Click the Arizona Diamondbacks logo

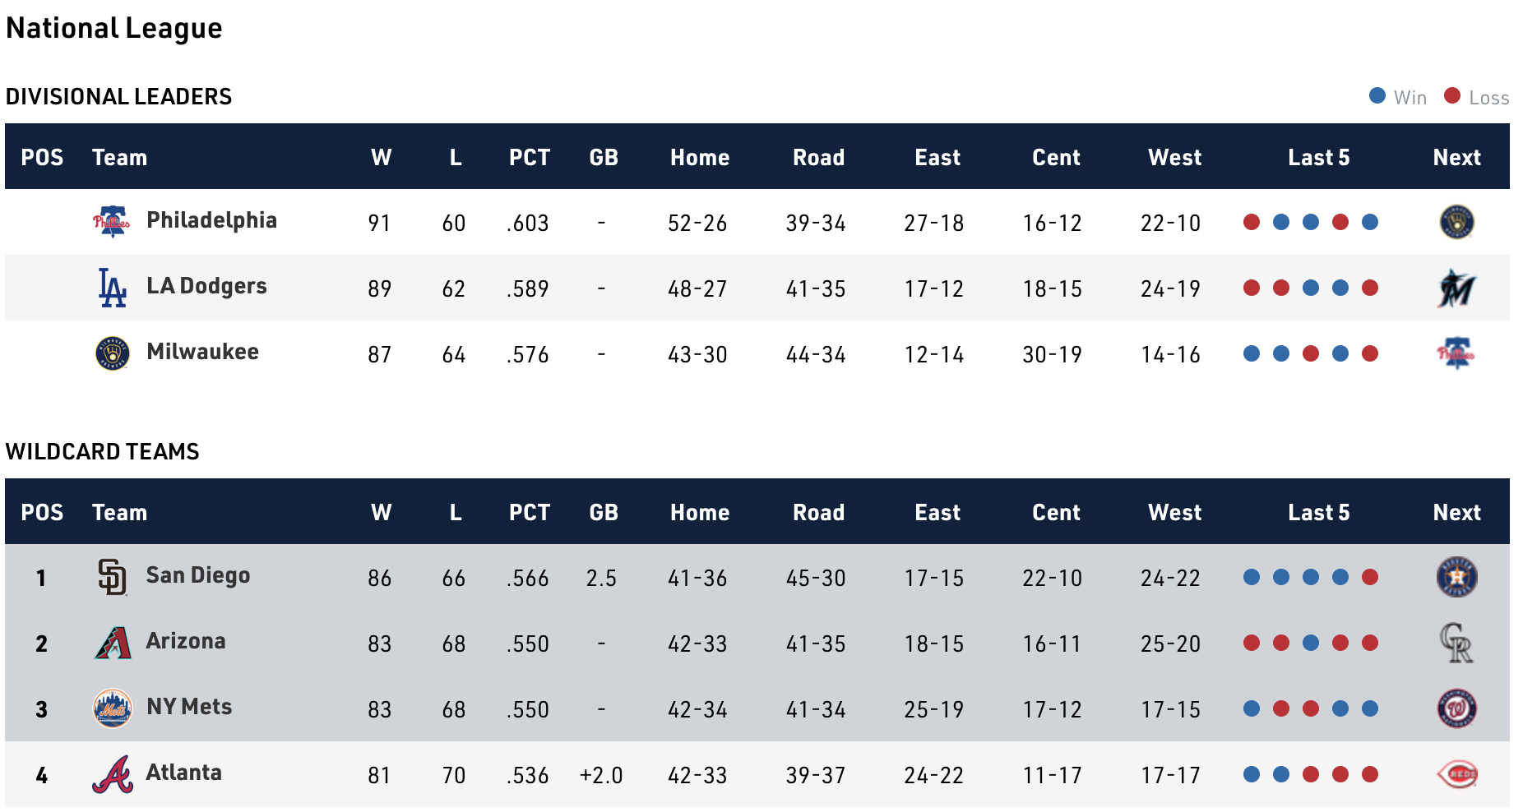[x=112, y=643]
